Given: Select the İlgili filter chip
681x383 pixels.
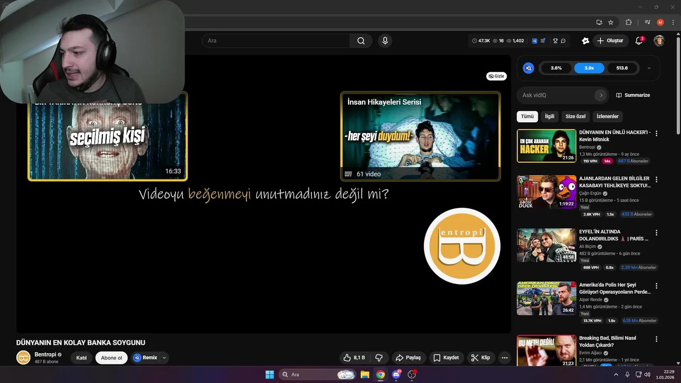Looking at the screenshot, I should point(550,116).
